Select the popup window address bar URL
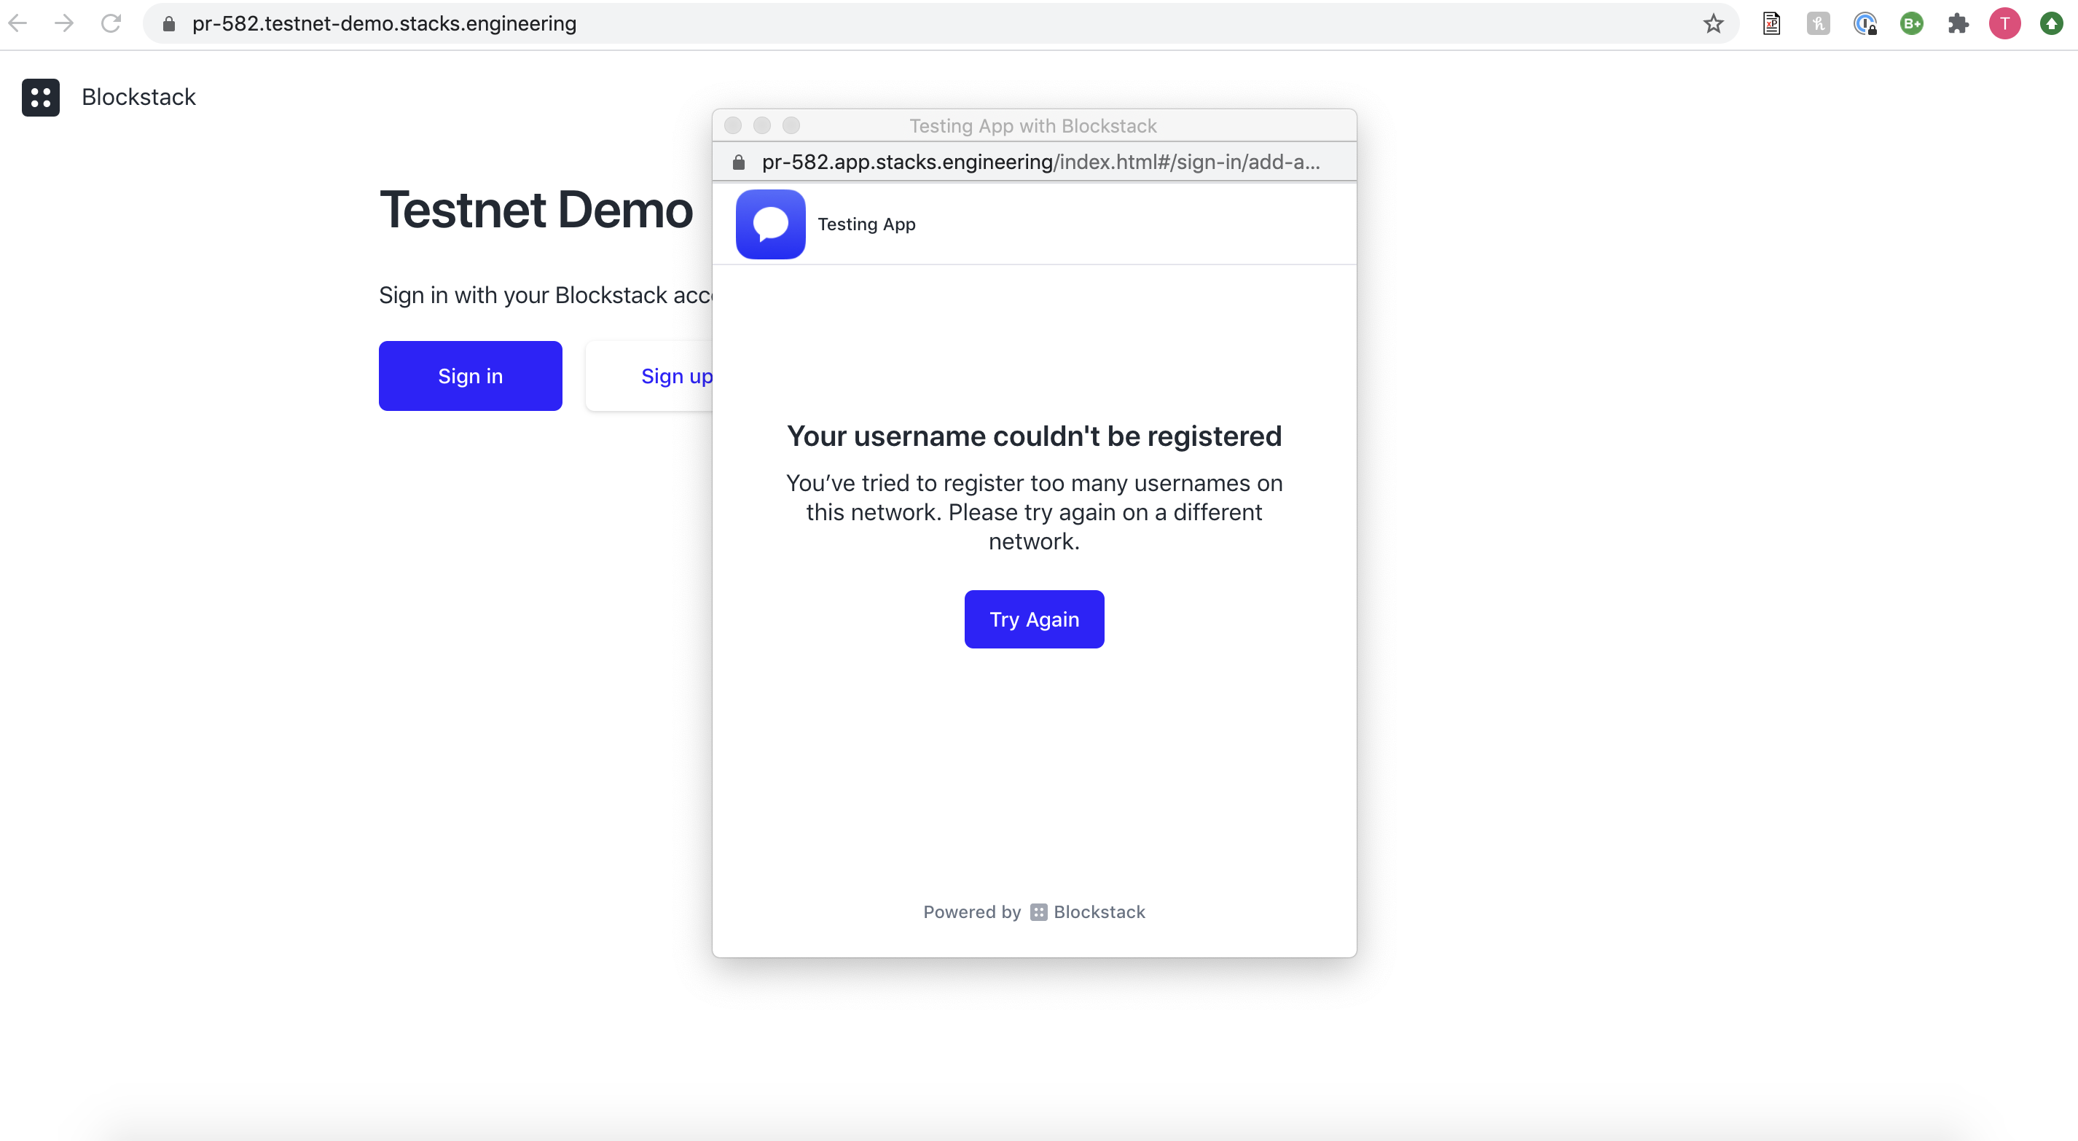The width and height of the screenshot is (2078, 1141). click(x=1040, y=161)
